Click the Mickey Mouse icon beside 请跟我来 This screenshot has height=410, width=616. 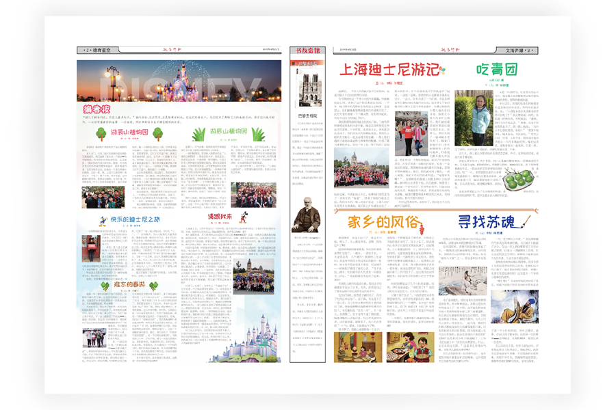tap(243, 217)
